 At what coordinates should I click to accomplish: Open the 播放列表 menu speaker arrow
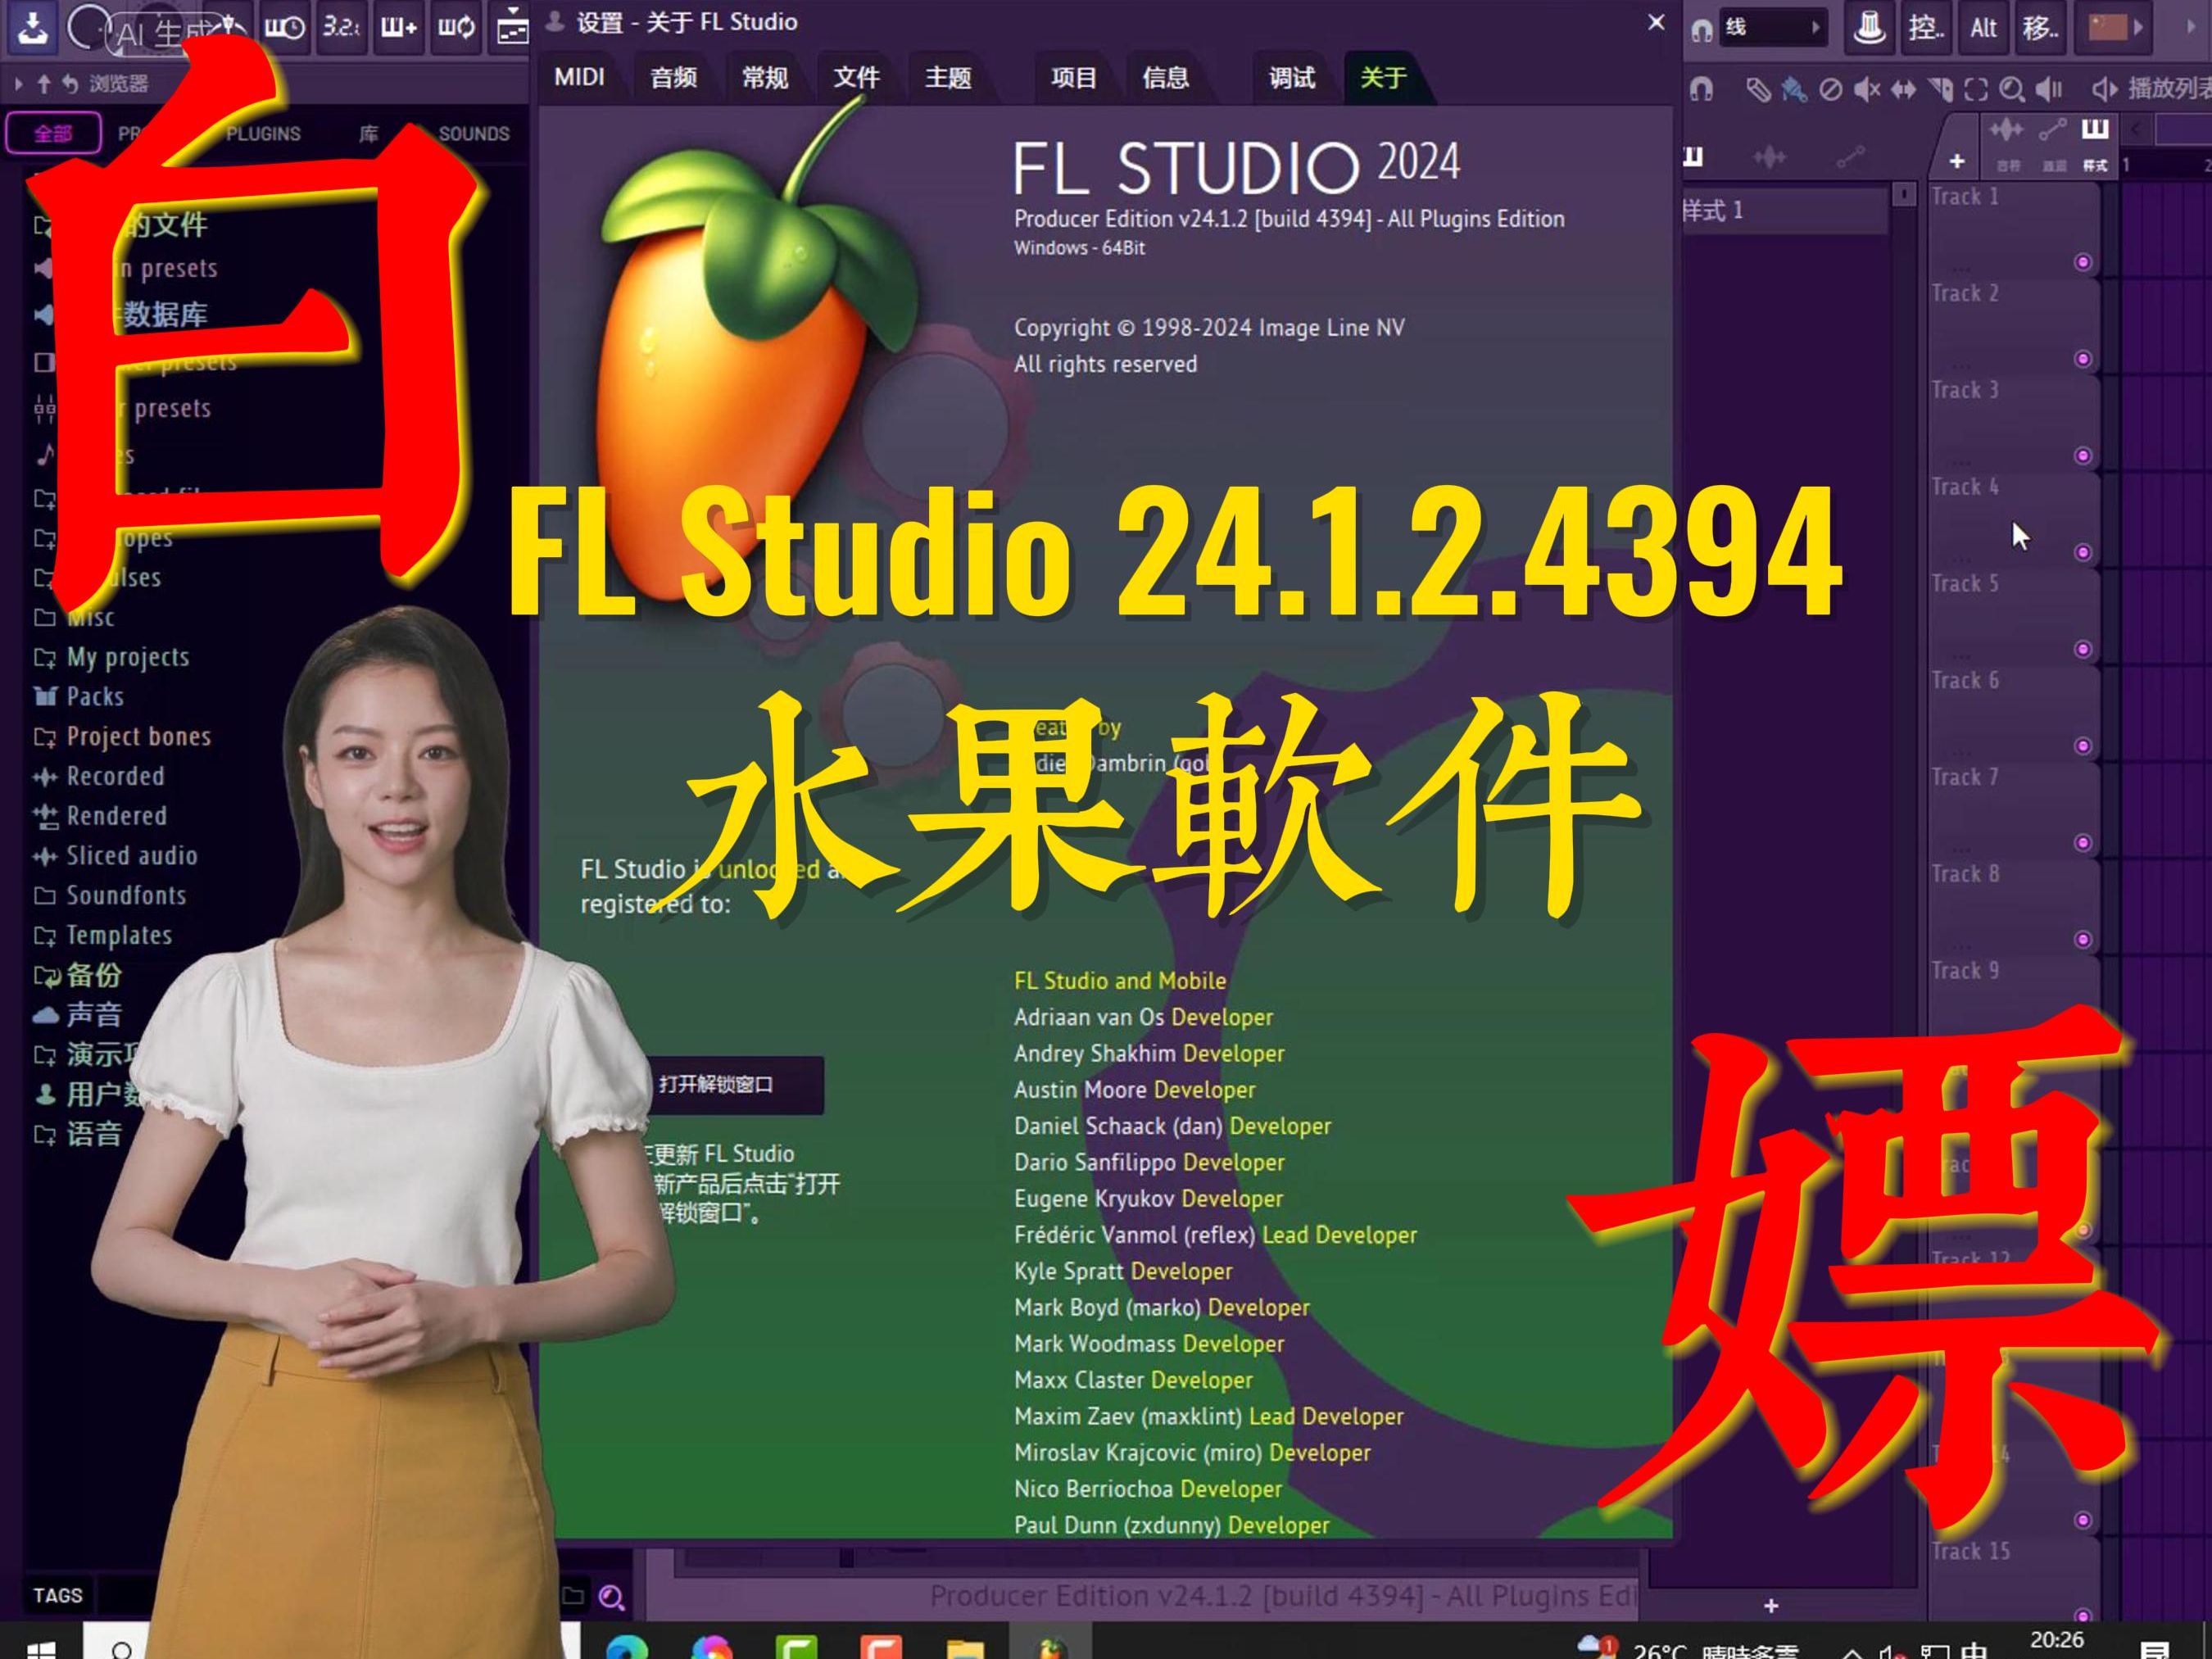coord(2105,90)
